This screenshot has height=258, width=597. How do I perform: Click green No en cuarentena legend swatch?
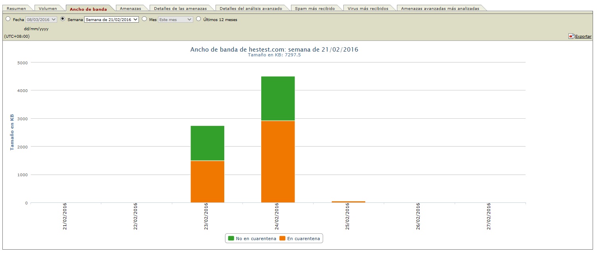tap(231, 239)
